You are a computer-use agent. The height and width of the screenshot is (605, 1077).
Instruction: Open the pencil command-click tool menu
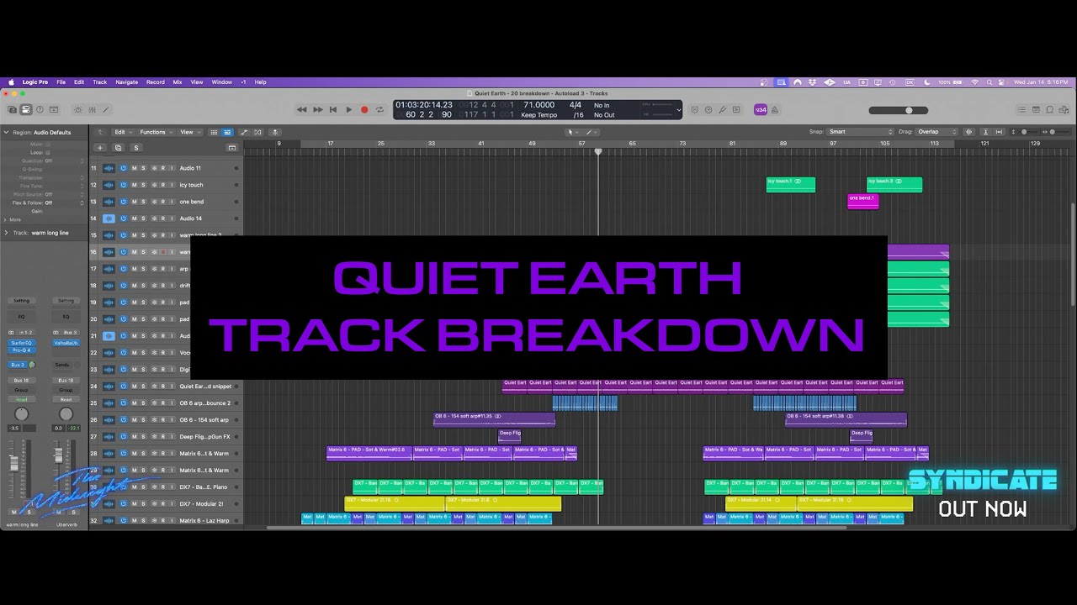point(592,132)
